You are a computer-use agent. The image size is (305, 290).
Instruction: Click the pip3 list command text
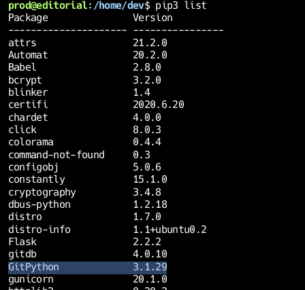pos(181,5)
